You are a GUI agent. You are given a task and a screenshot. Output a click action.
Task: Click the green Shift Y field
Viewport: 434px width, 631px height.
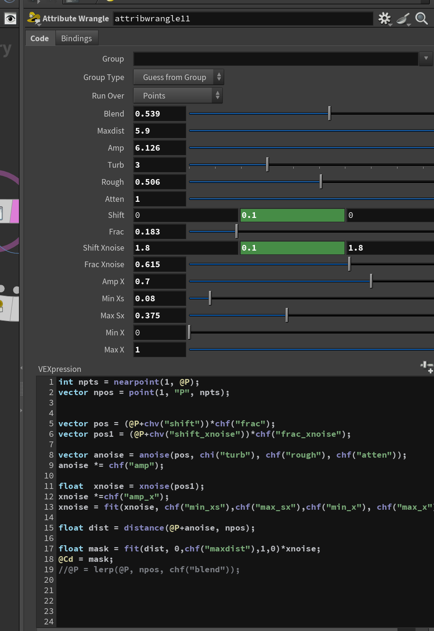(x=292, y=215)
